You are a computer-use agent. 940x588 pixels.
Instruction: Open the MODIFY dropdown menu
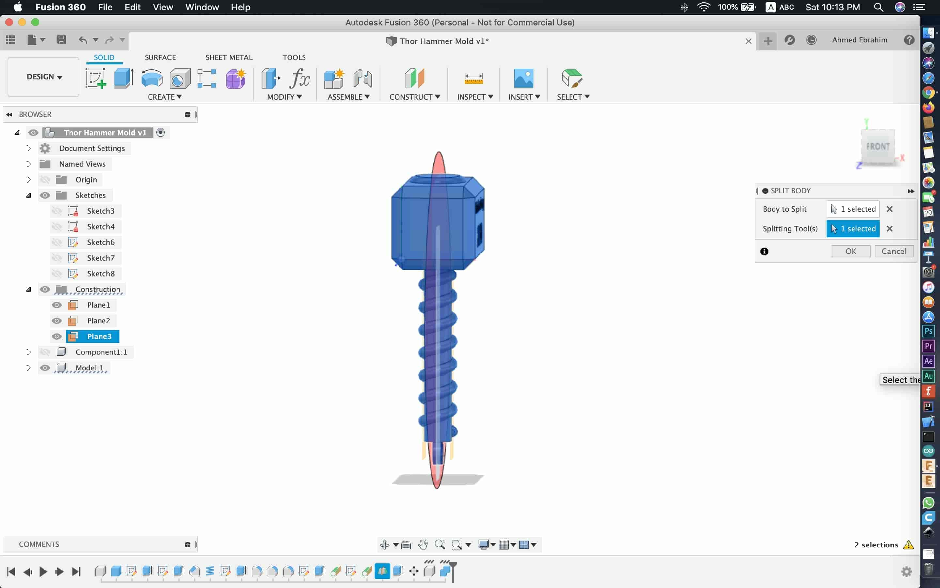(x=284, y=97)
